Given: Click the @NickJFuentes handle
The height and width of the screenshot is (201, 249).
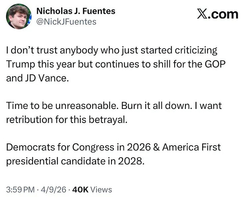Looking at the screenshot, I should (x=66, y=22).
